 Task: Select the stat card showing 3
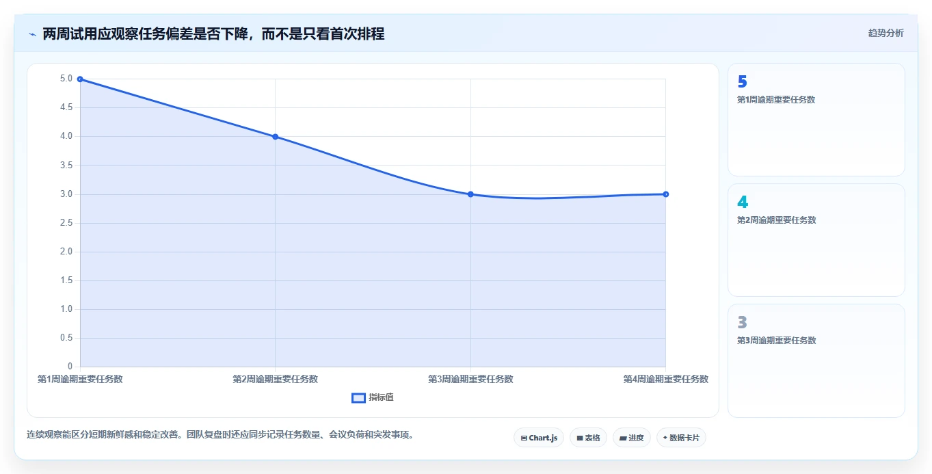pyautogui.click(x=816, y=360)
